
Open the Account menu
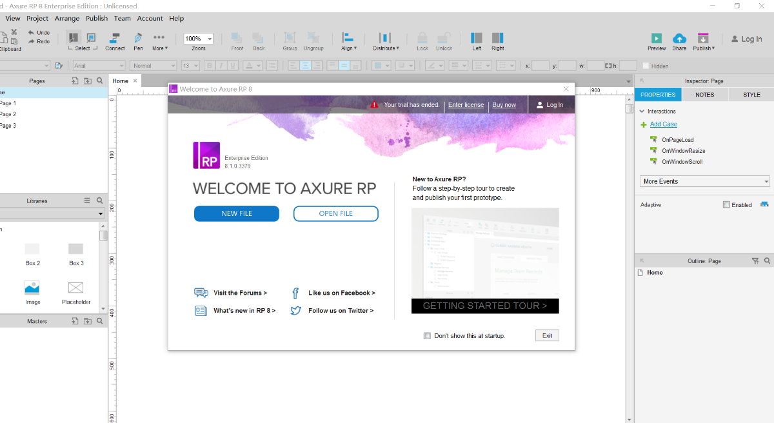(x=150, y=19)
